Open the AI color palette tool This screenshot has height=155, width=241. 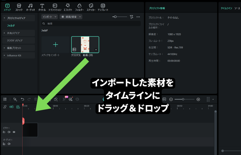click(x=77, y=99)
